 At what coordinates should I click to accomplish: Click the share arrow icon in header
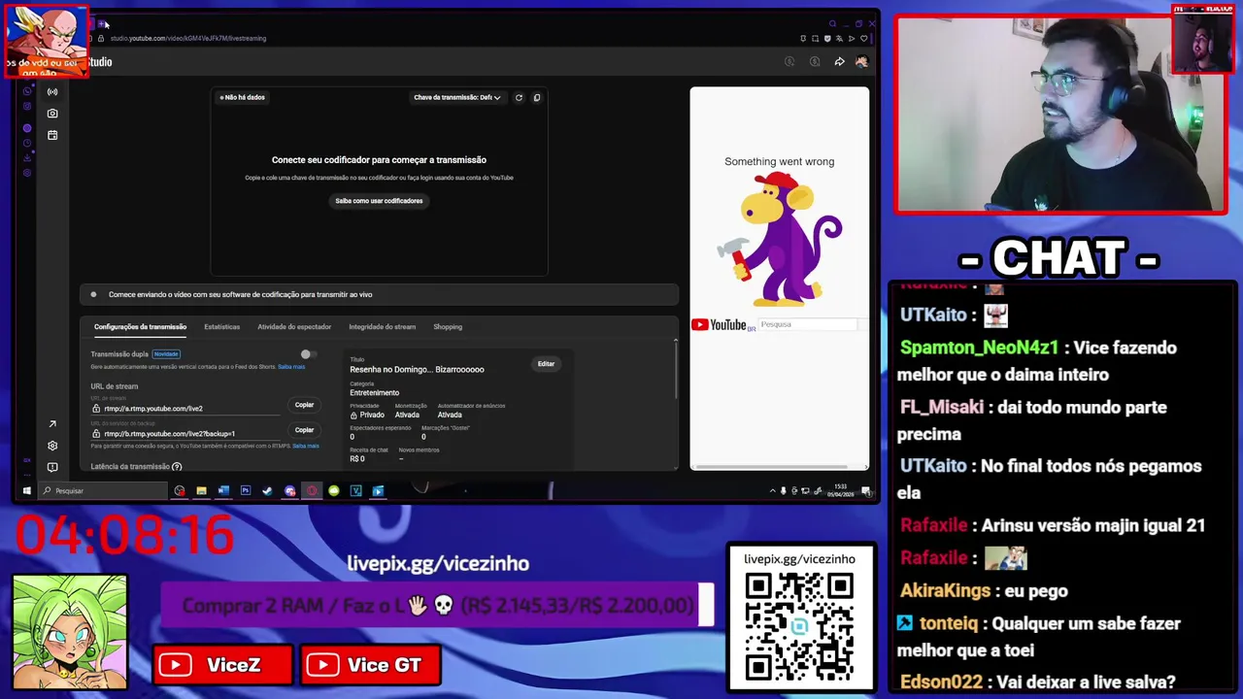pyautogui.click(x=839, y=62)
